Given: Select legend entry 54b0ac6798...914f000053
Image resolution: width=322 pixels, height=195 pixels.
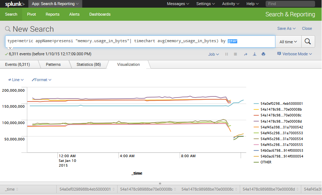Looking at the screenshot, I should (x=278, y=151).
